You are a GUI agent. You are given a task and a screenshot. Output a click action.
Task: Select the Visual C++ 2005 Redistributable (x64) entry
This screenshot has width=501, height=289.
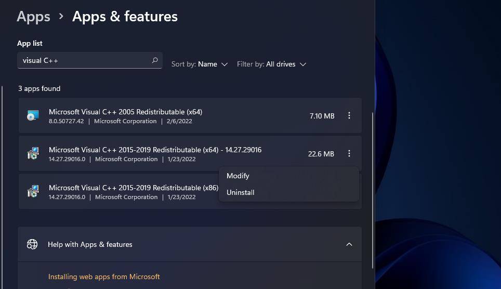pyautogui.click(x=125, y=112)
